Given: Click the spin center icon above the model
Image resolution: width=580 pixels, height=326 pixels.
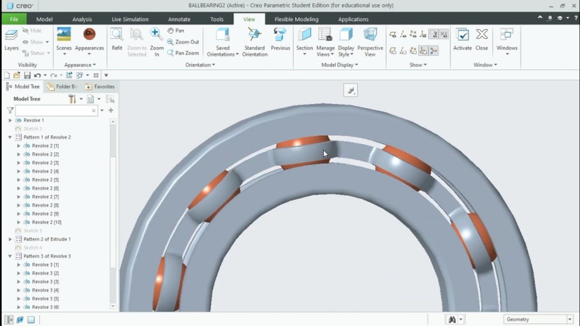Looking at the screenshot, I should (350, 91).
